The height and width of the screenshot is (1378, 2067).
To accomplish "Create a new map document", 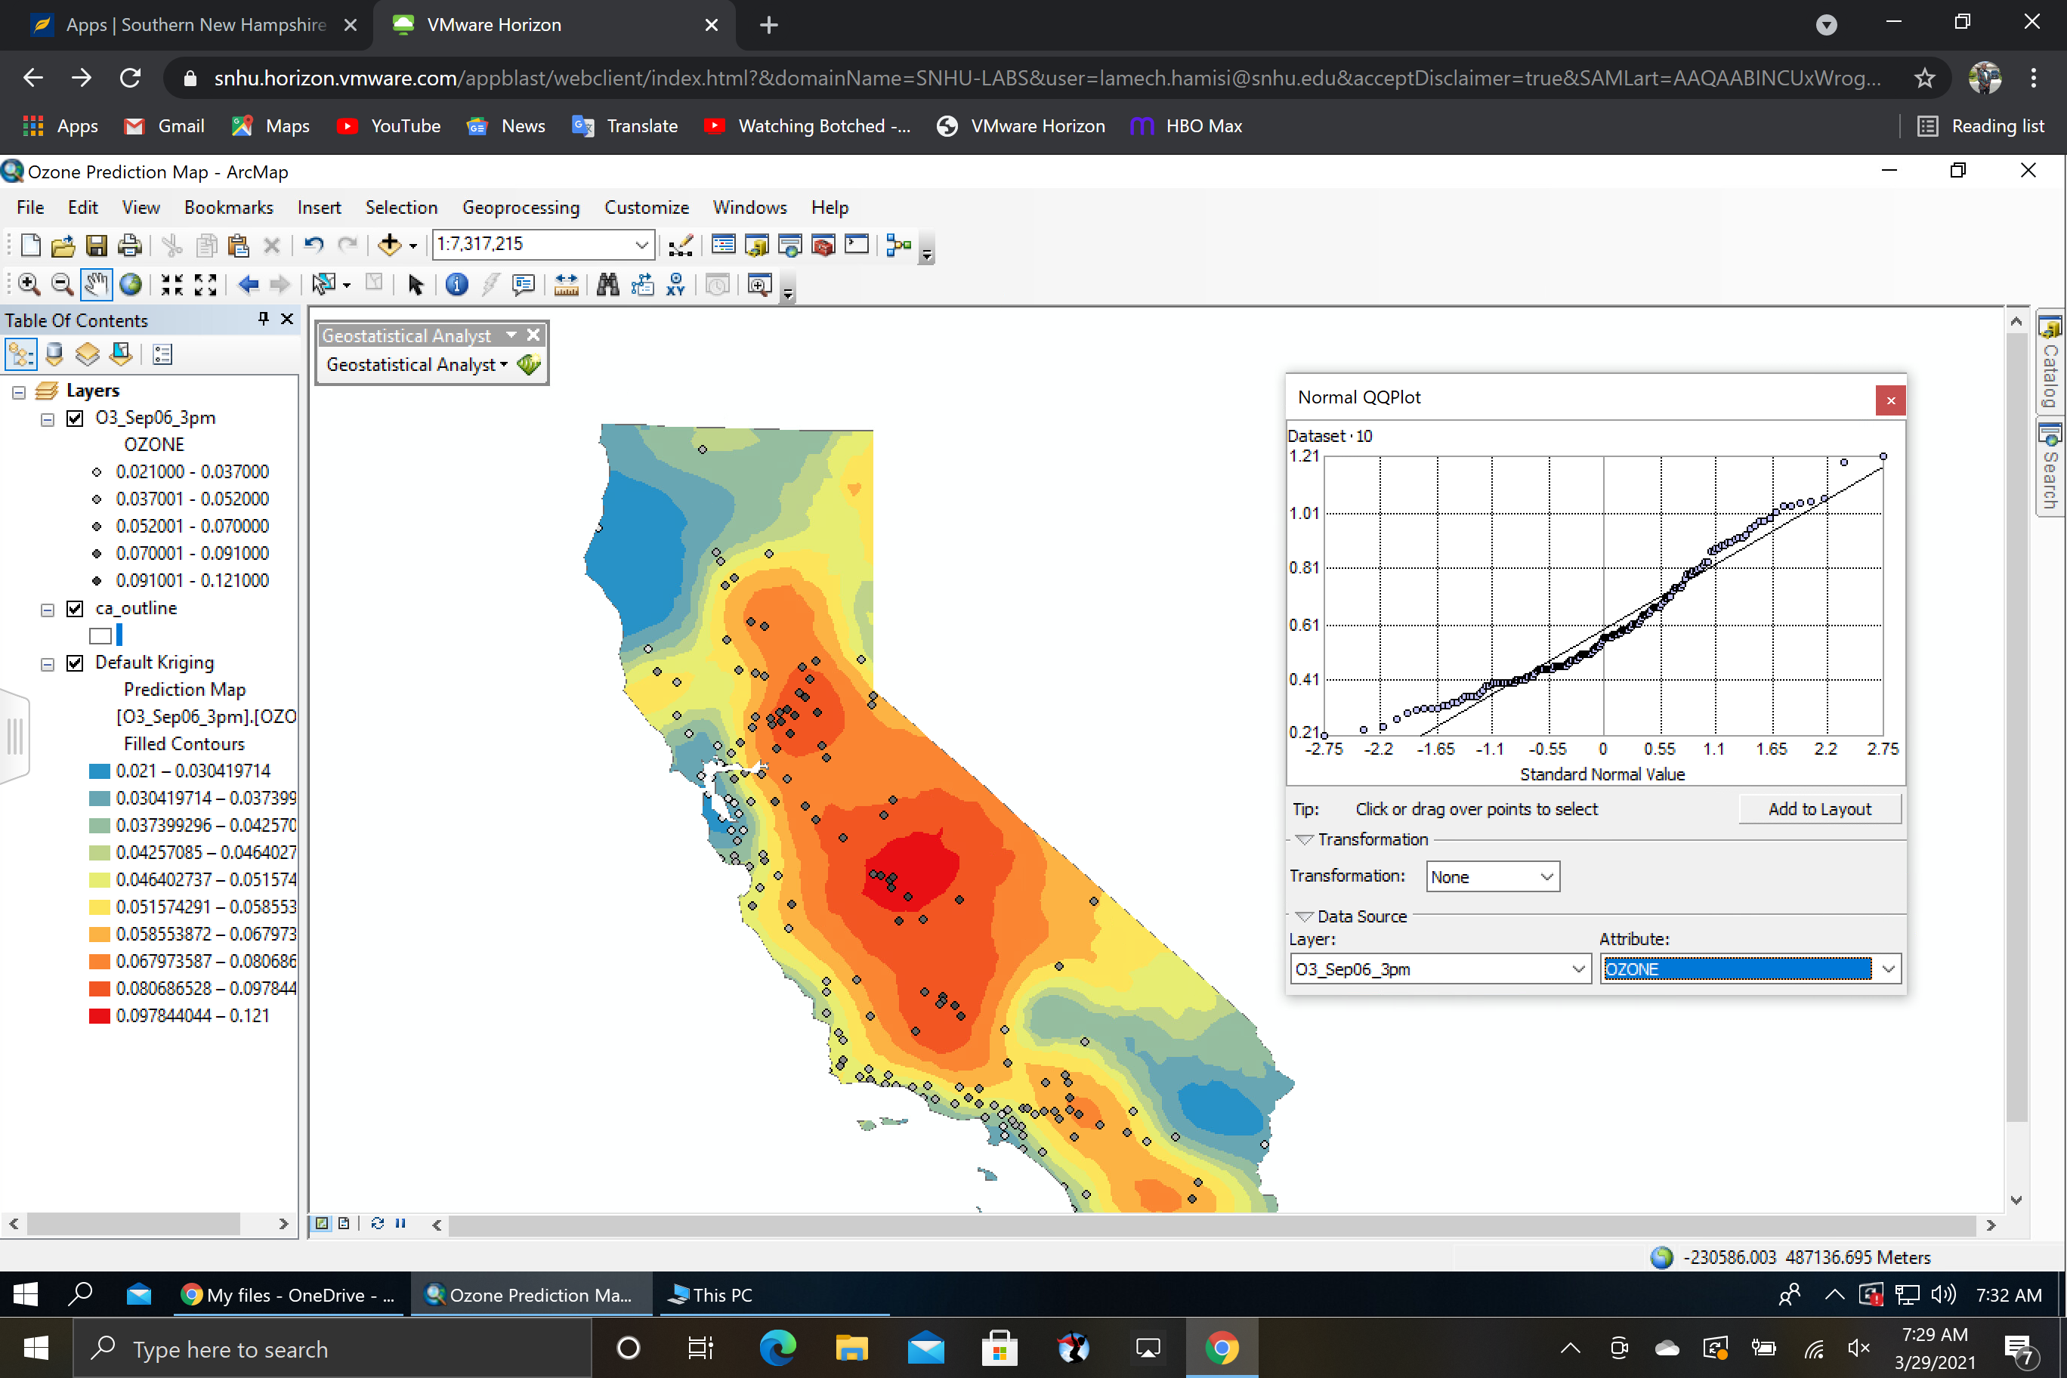I will tap(30, 246).
